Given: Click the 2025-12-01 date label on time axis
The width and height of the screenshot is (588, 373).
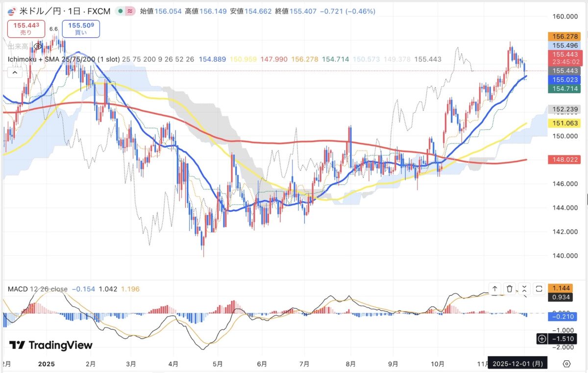Looking at the screenshot, I should pos(517,364).
